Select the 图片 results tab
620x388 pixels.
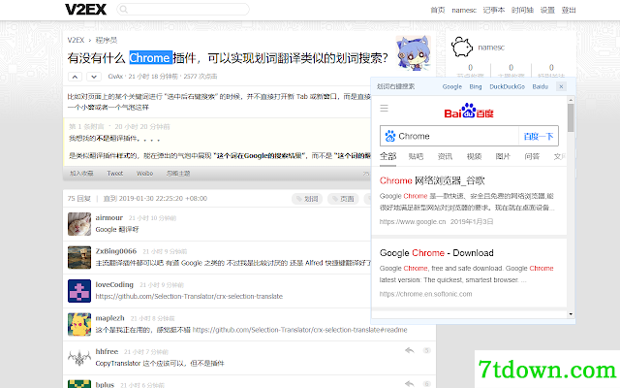pyautogui.click(x=503, y=156)
